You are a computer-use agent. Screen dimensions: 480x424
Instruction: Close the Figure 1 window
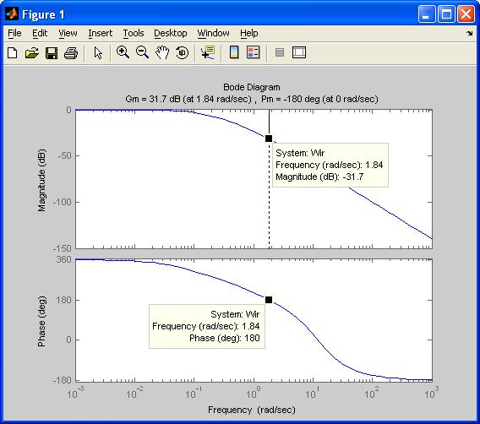[466, 14]
